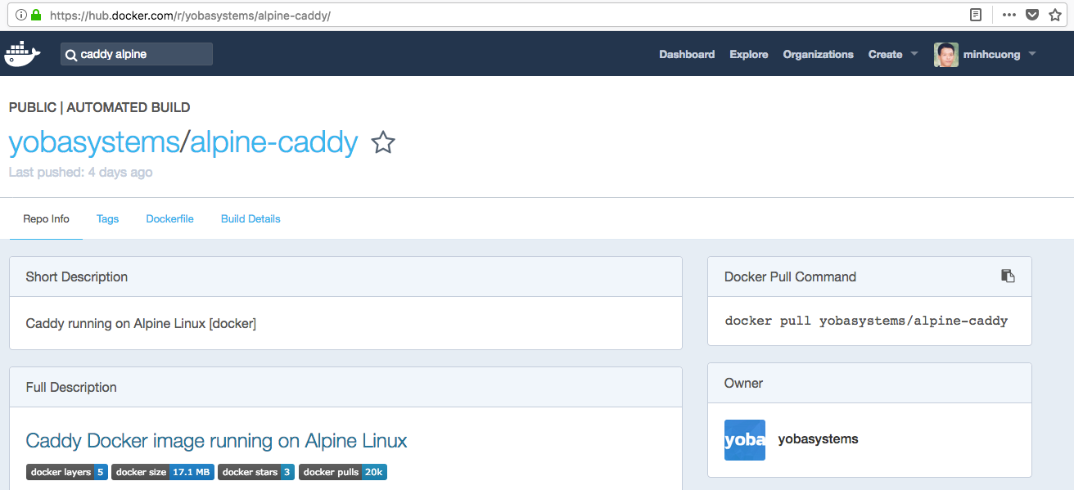This screenshot has width=1074, height=490.
Task: Open the minhcuong account dropdown arrow
Action: pyautogui.click(x=1031, y=54)
